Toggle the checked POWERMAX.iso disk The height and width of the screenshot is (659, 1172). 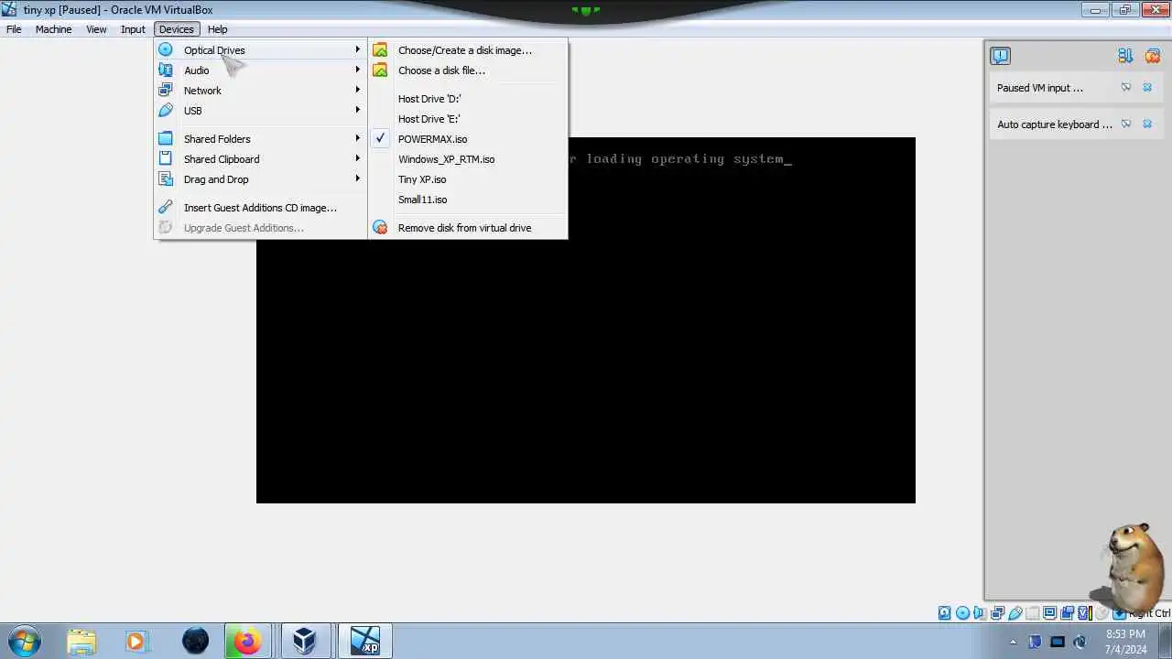click(x=468, y=139)
